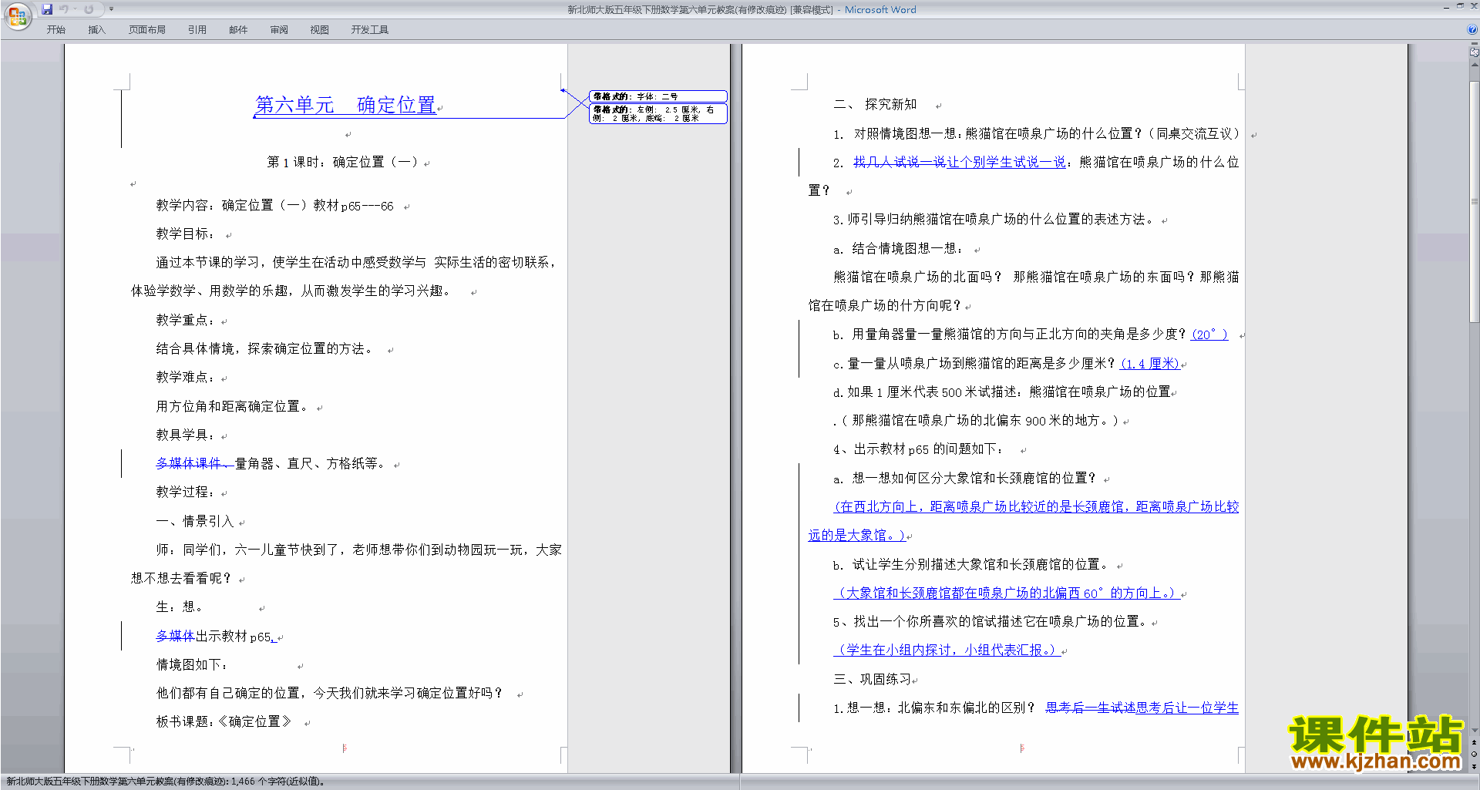Click the heading 第六单元 确定位置
This screenshot has height=790, width=1480.
[345, 105]
